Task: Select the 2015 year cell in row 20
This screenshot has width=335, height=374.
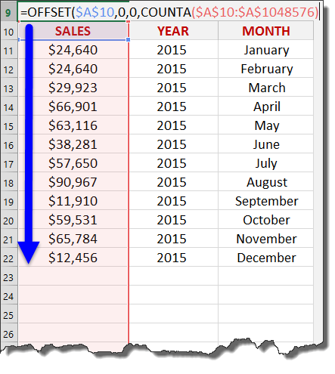Action: click(x=173, y=220)
